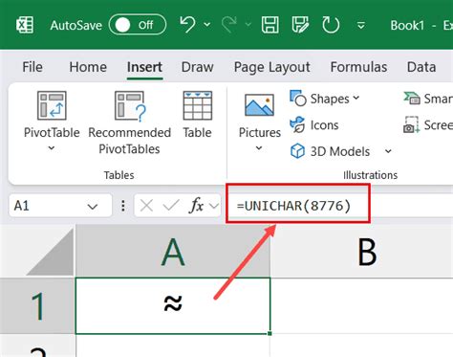Click cell A1 containing ≈ symbol
Screen dimensions: 453x357
[173, 306]
